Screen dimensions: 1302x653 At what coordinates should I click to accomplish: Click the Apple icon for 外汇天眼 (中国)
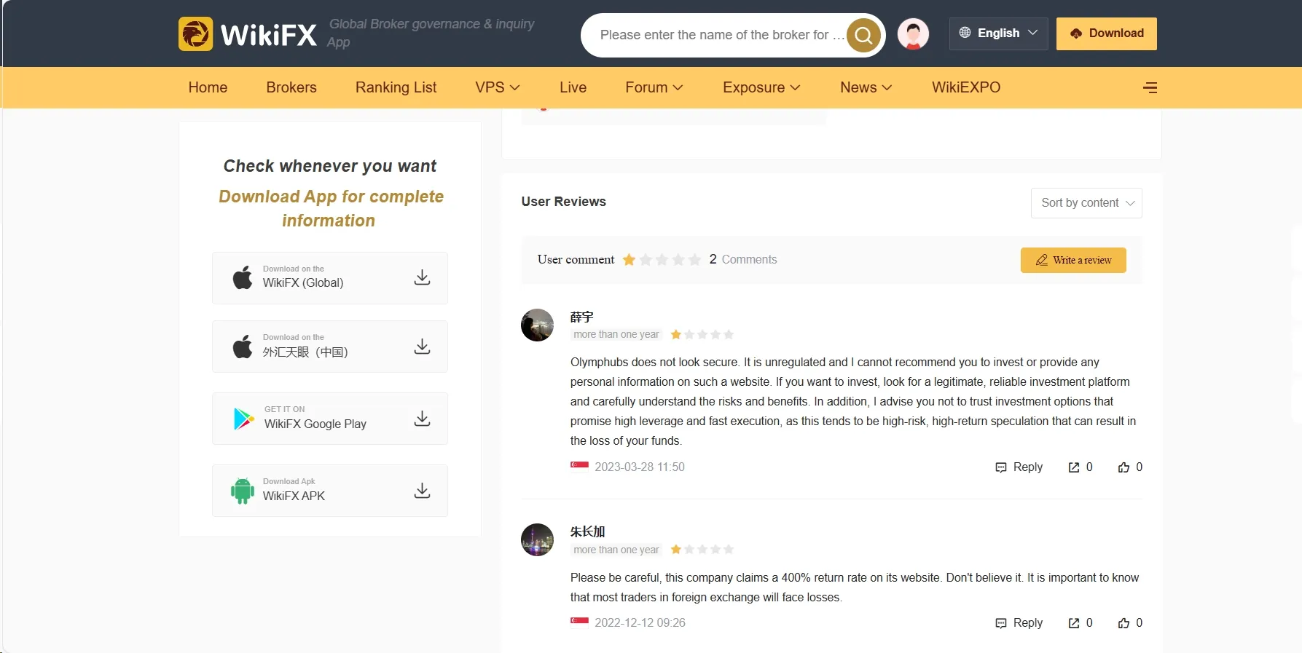(243, 346)
